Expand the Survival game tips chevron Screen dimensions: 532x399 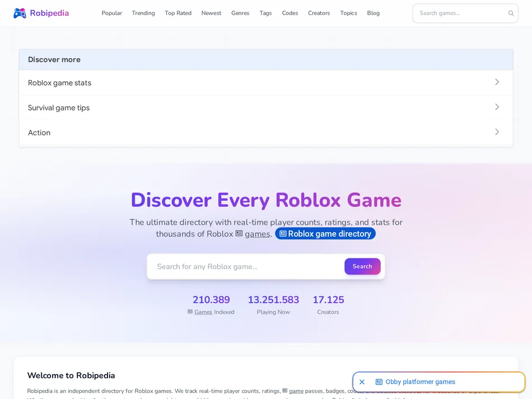point(497,107)
